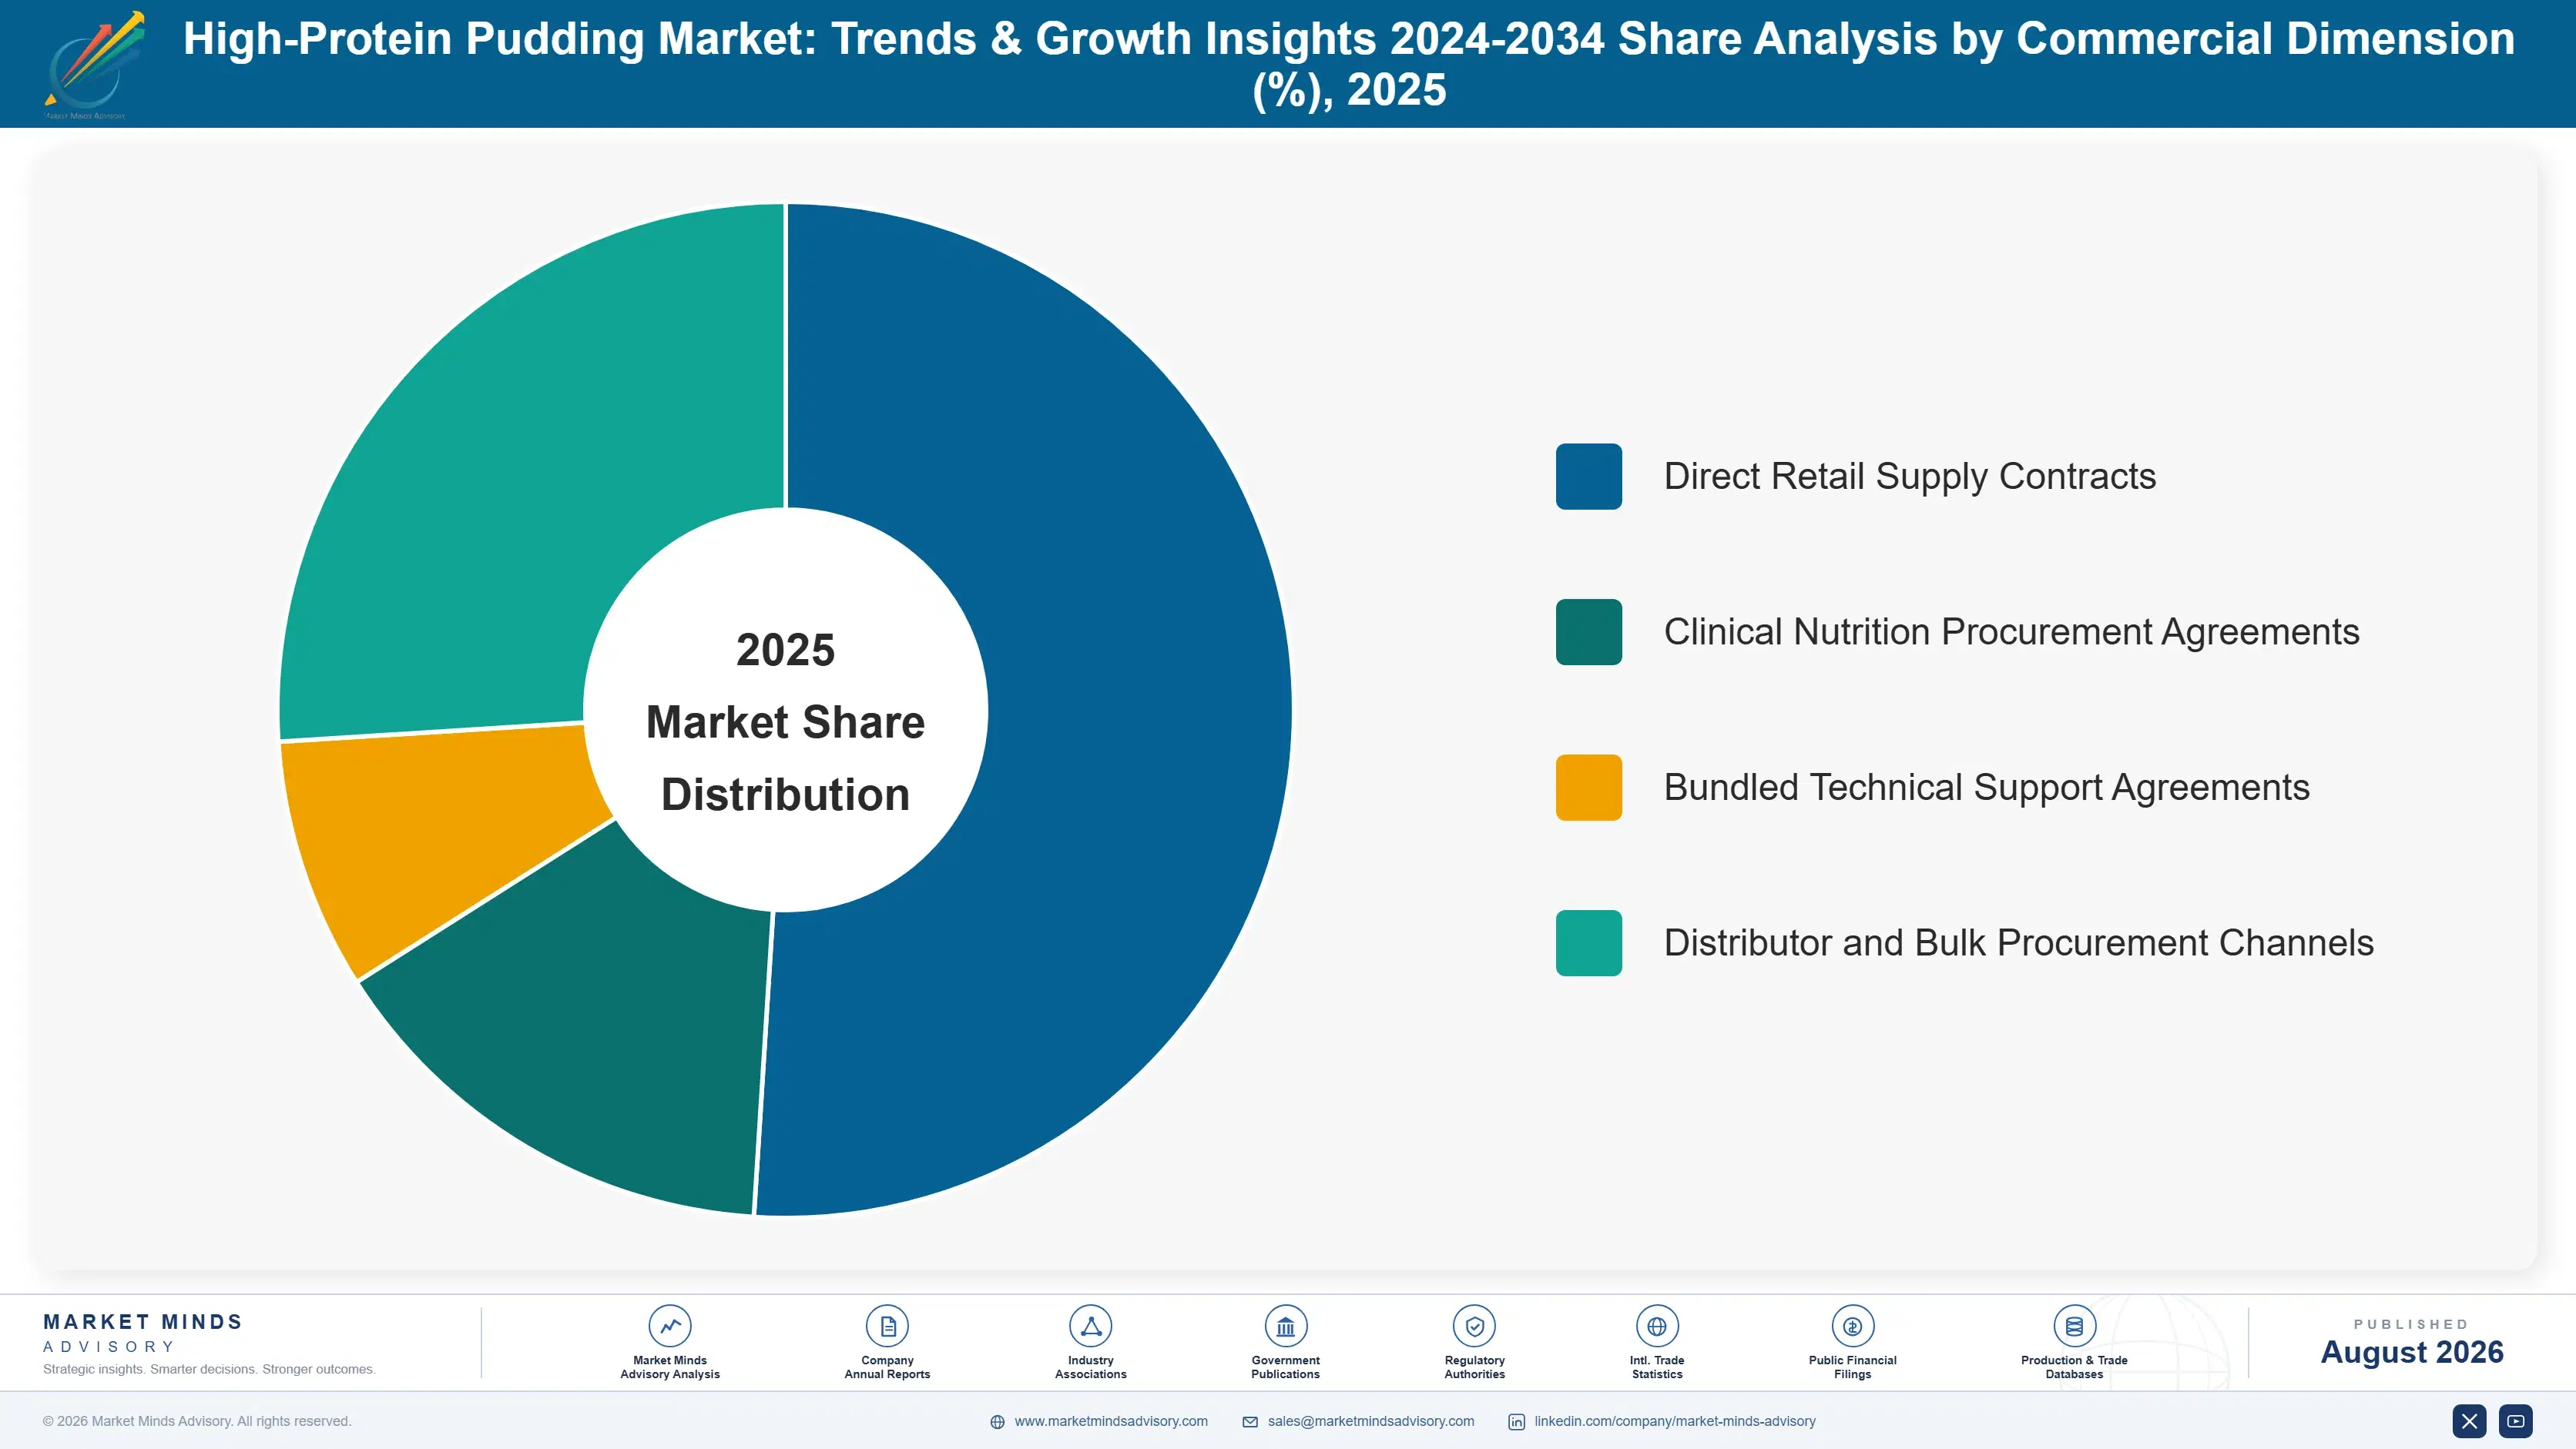
Task: Click the sales@marketmindsadvisory.com email link
Action: click(1371, 1421)
